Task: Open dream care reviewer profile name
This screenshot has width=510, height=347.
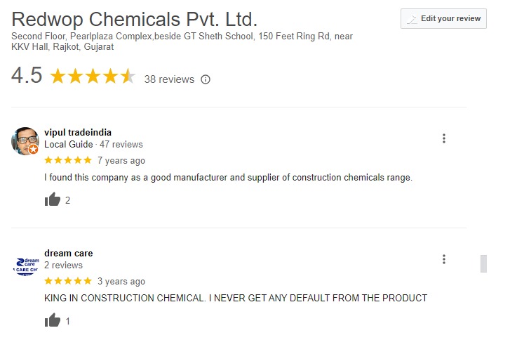Action: click(68, 253)
